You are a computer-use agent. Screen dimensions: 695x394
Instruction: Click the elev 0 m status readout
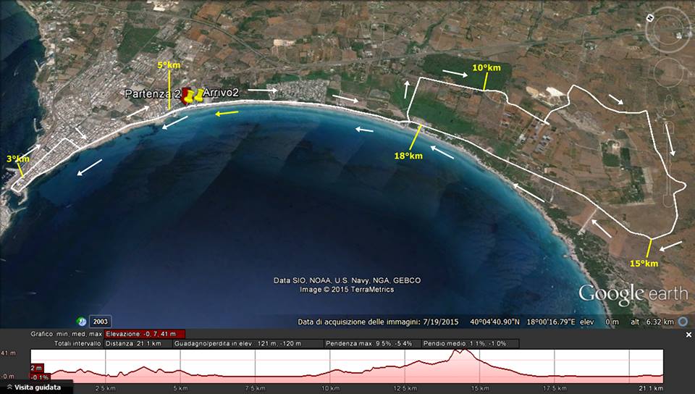pos(599,322)
